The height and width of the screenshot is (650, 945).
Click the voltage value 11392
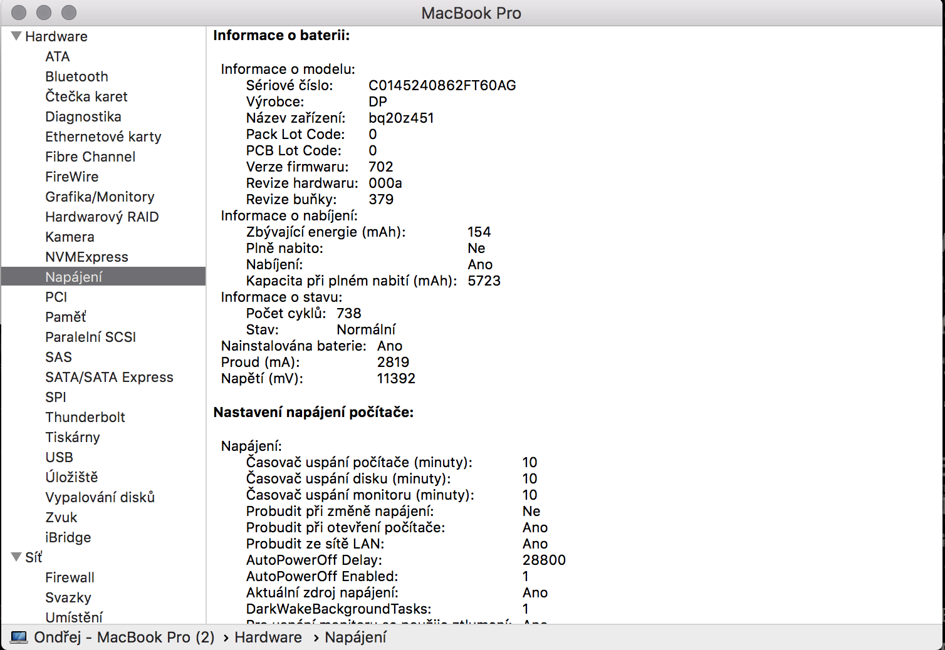pos(397,378)
